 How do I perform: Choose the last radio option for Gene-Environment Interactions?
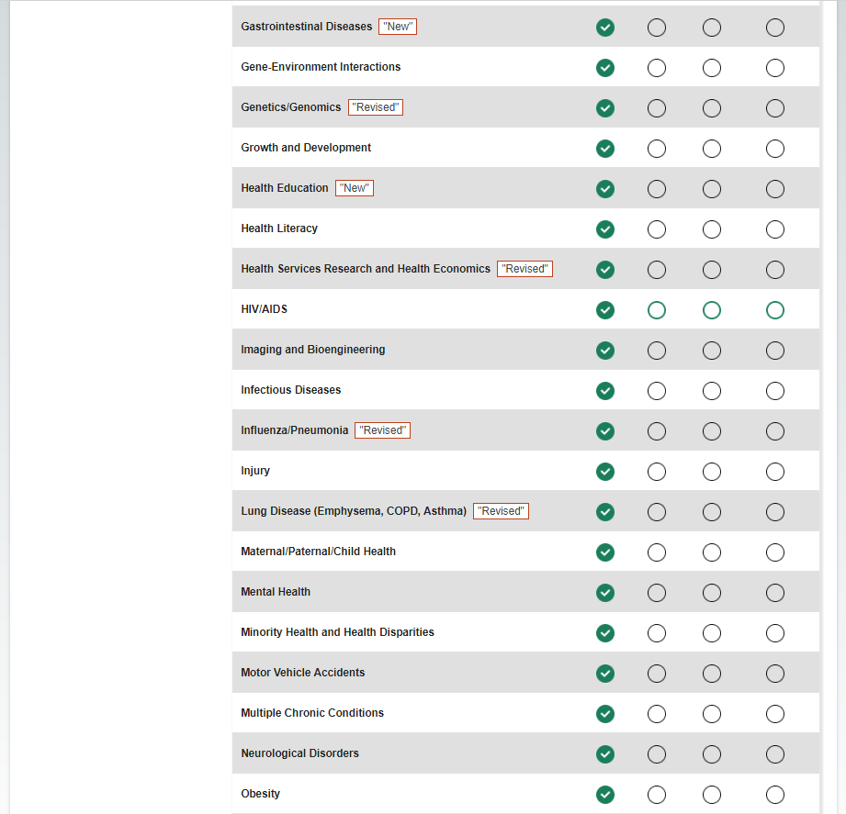[775, 68]
